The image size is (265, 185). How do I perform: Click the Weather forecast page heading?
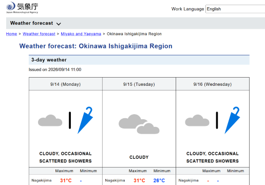[96, 46]
